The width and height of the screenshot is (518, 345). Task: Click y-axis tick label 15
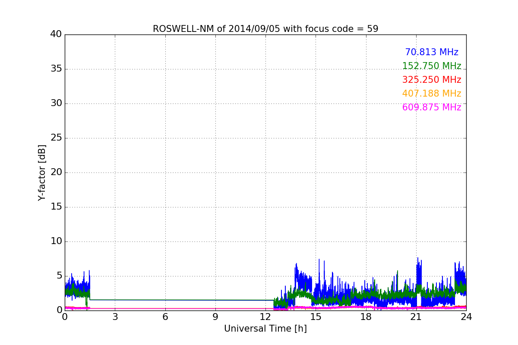[x=56, y=207]
